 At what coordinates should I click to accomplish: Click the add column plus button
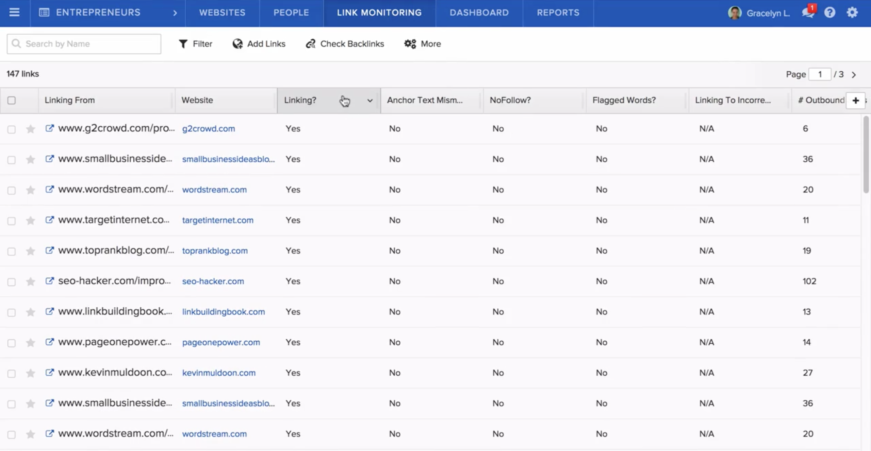(x=855, y=101)
